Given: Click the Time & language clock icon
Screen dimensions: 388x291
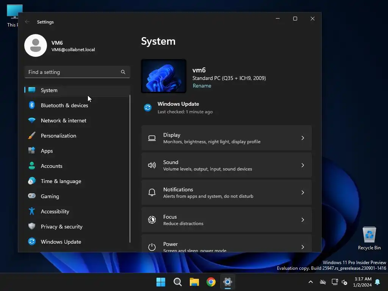Looking at the screenshot, I should (x=32, y=181).
